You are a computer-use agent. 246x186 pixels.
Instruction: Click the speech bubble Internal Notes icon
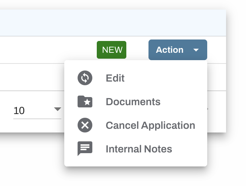[85, 149]
